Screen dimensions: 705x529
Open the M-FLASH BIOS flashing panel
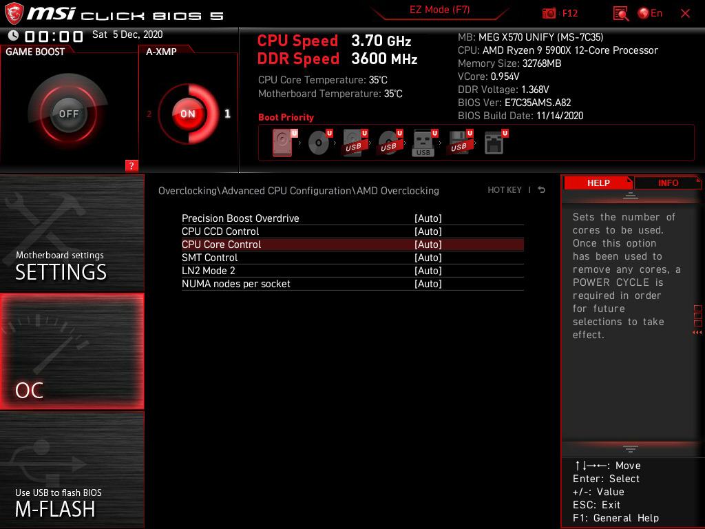72,470
